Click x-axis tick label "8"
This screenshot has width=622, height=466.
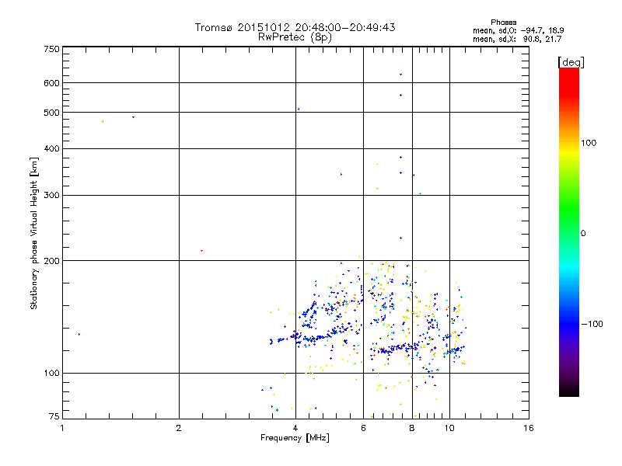(x=412, y=428)
